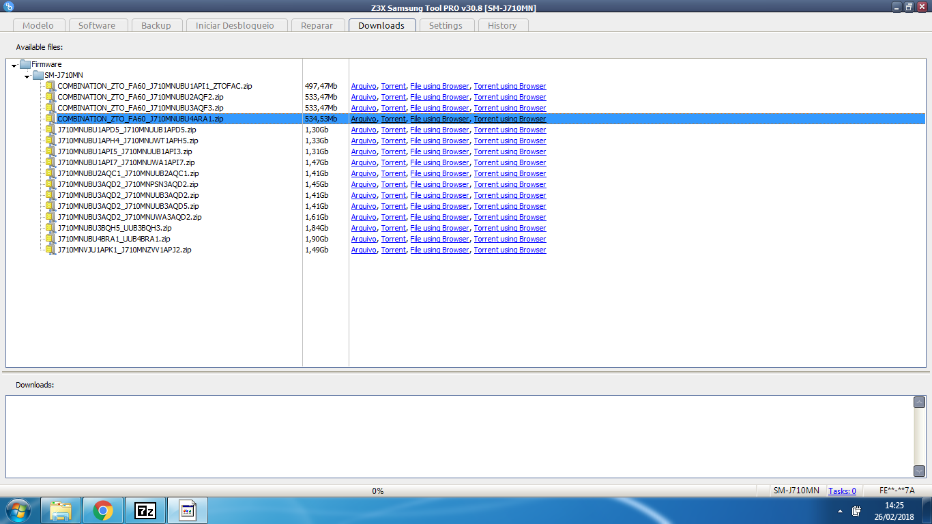
Task: Click Downloads list scrollbar up arrow
Action: 919,403
